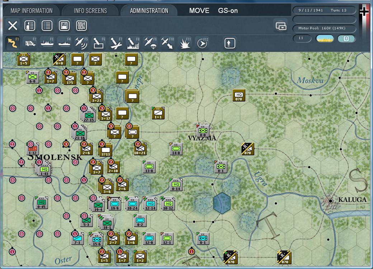The width and height of the screenshot is (373, 269).
Task: Click the large X exit button
Action: tap(13, 25)
